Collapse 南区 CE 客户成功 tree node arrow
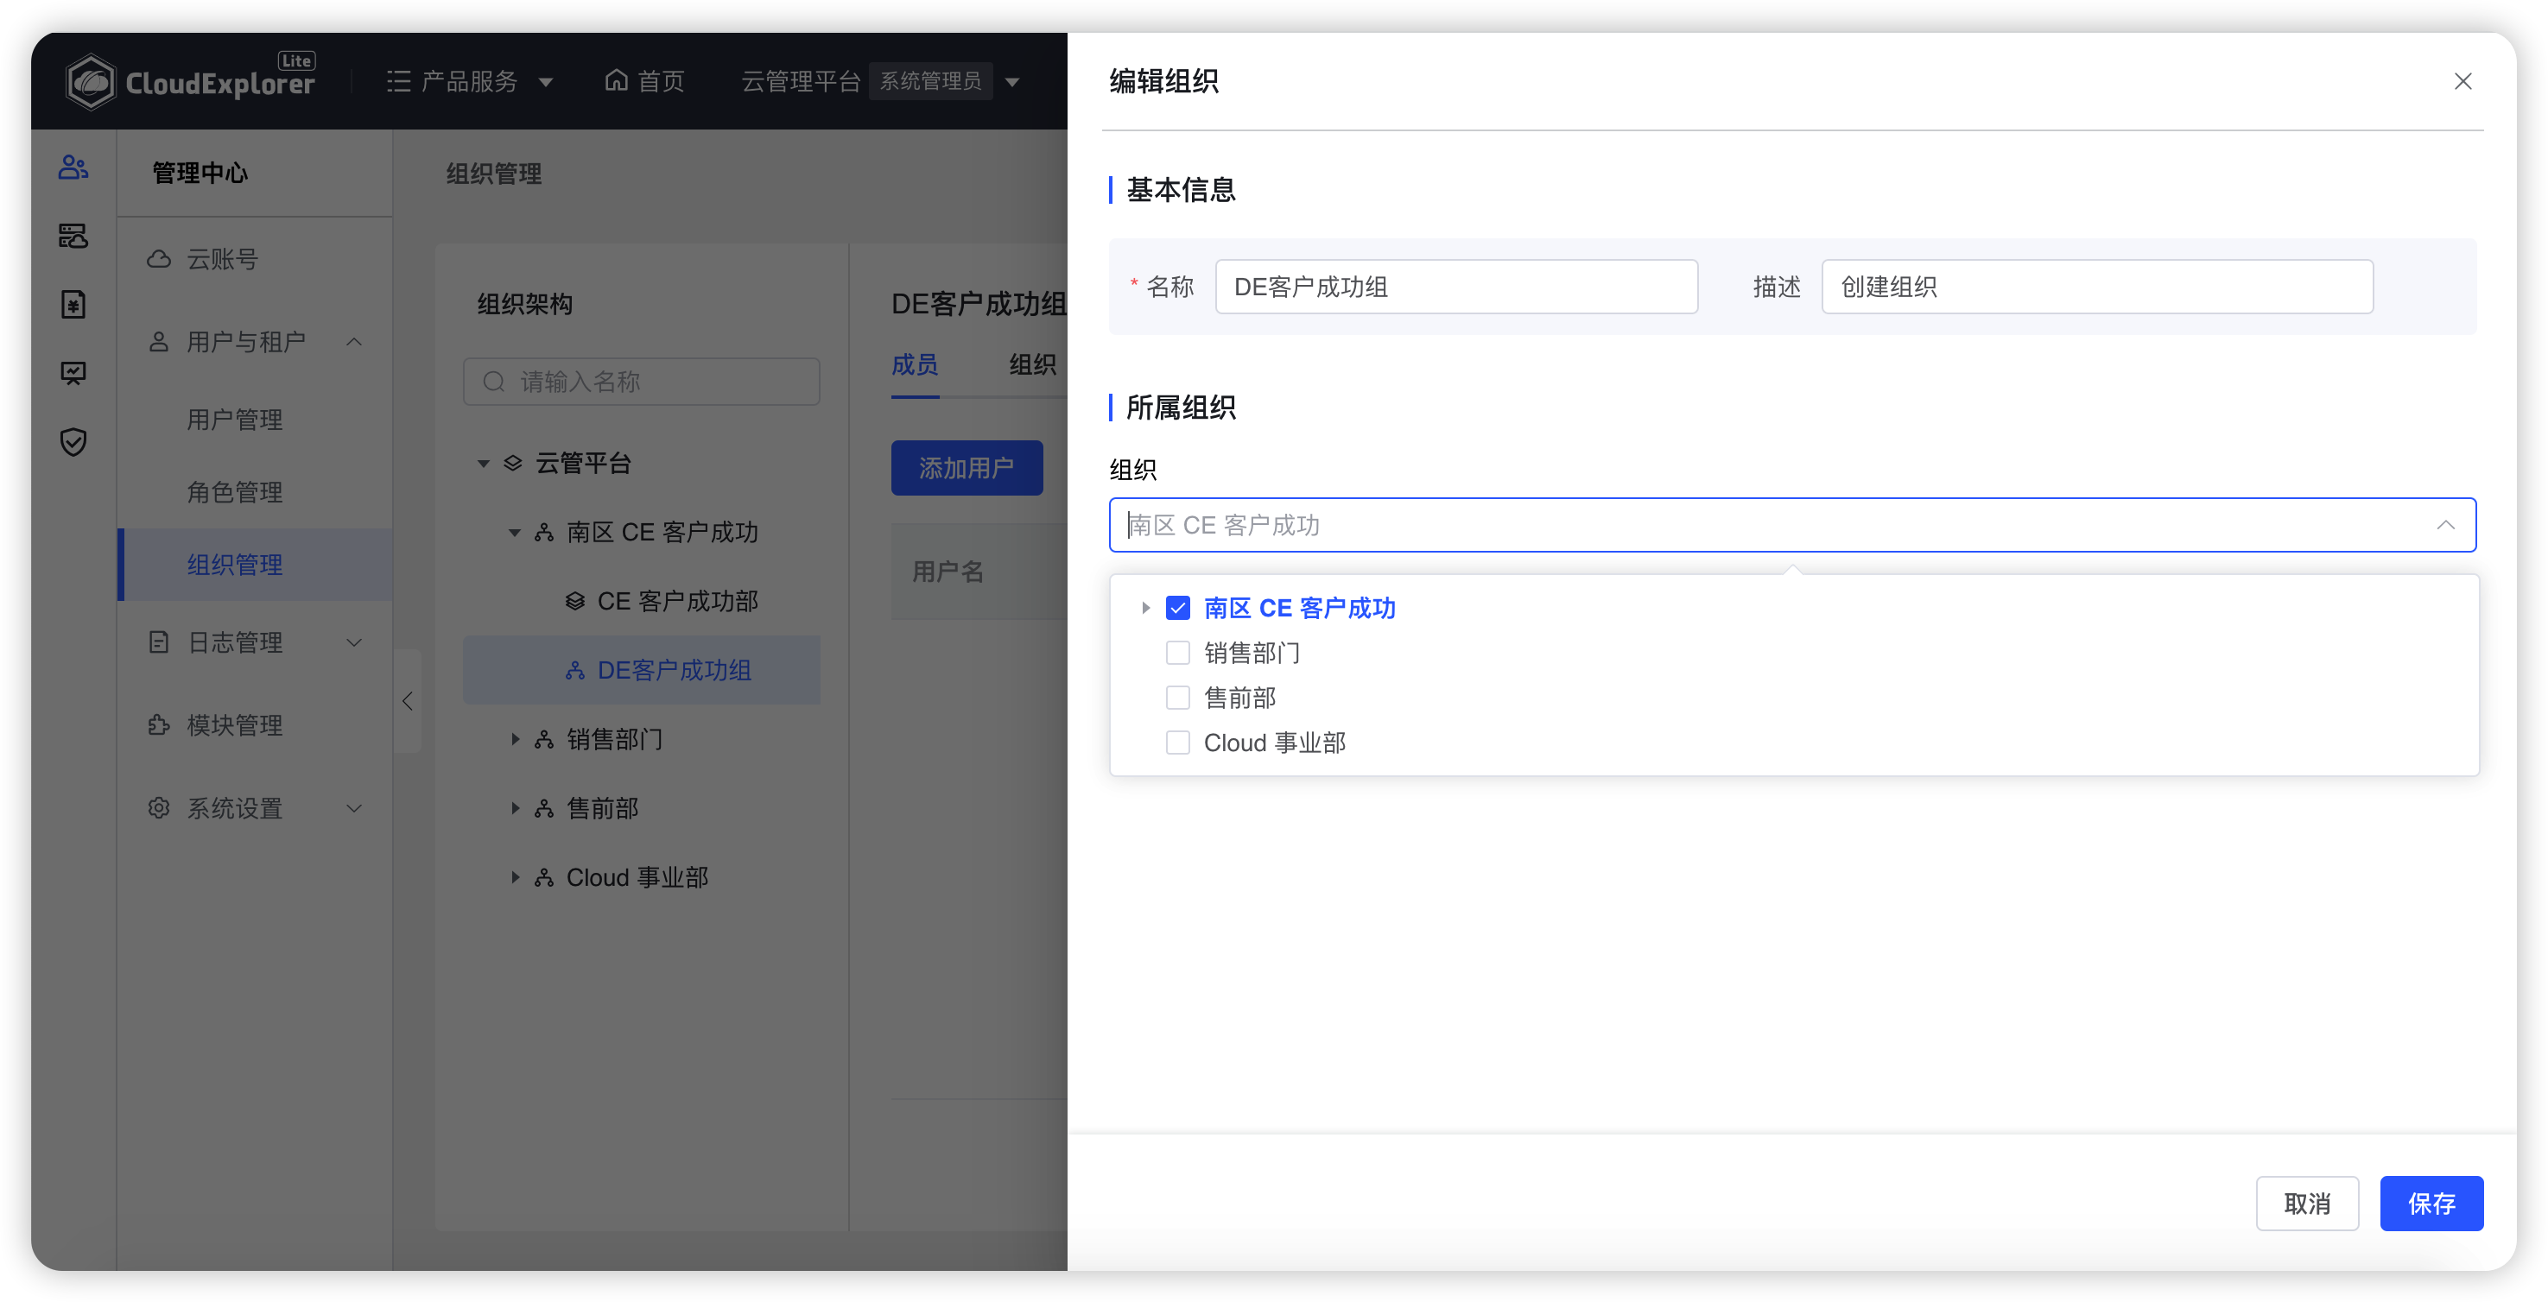The width and height of the screenshot is (2548, 1302). (x=514, y=532)
